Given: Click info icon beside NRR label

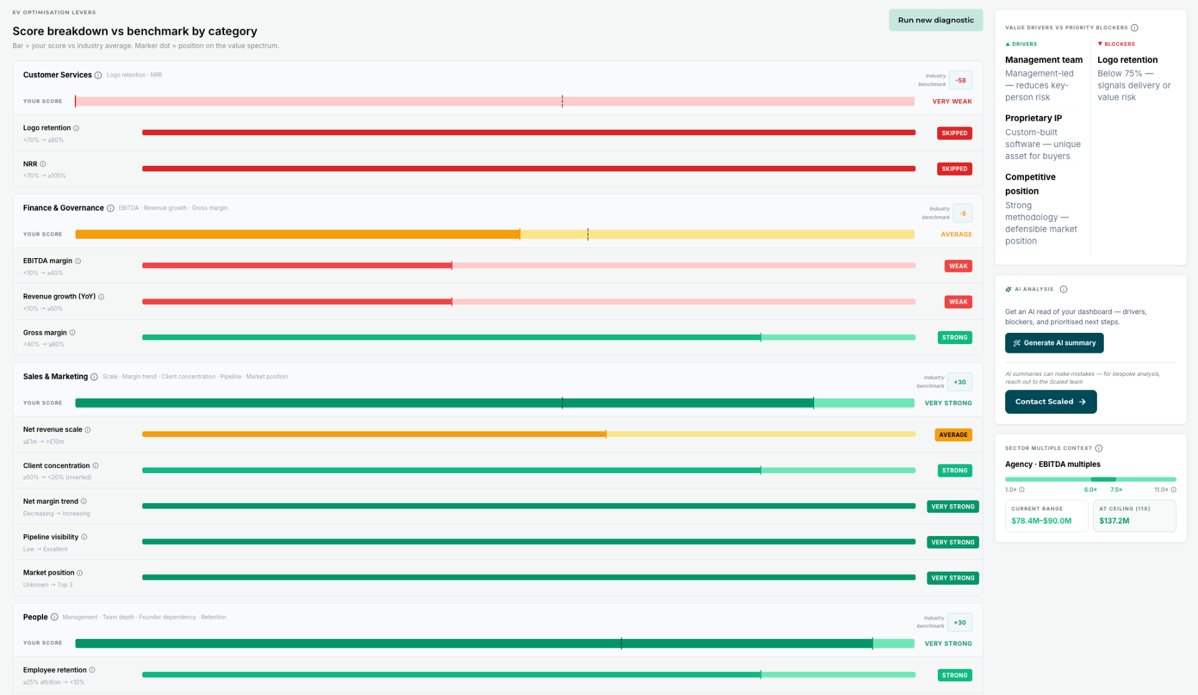Looking at the screenshot, I should point(42,164).
